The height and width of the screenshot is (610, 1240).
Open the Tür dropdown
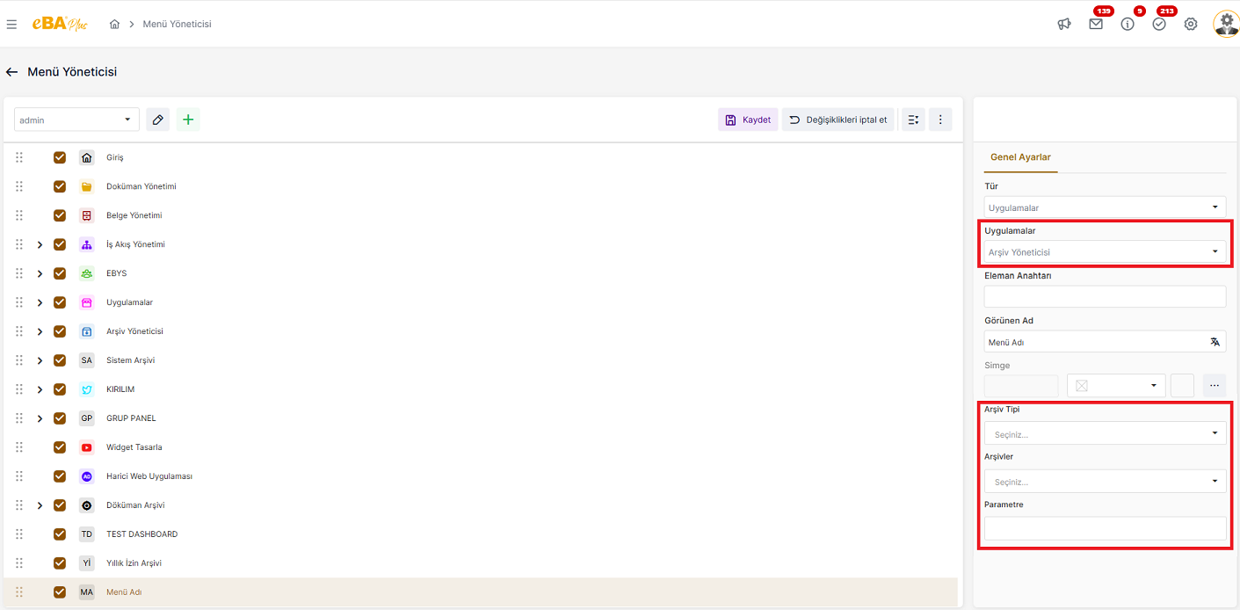[1105, 207]
